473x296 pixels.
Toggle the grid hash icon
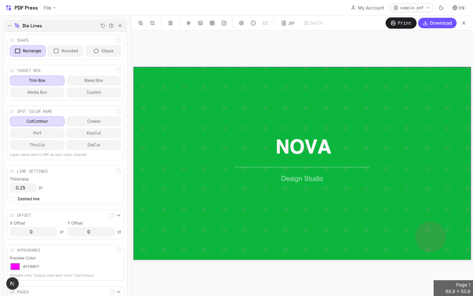tap(189, 23)
